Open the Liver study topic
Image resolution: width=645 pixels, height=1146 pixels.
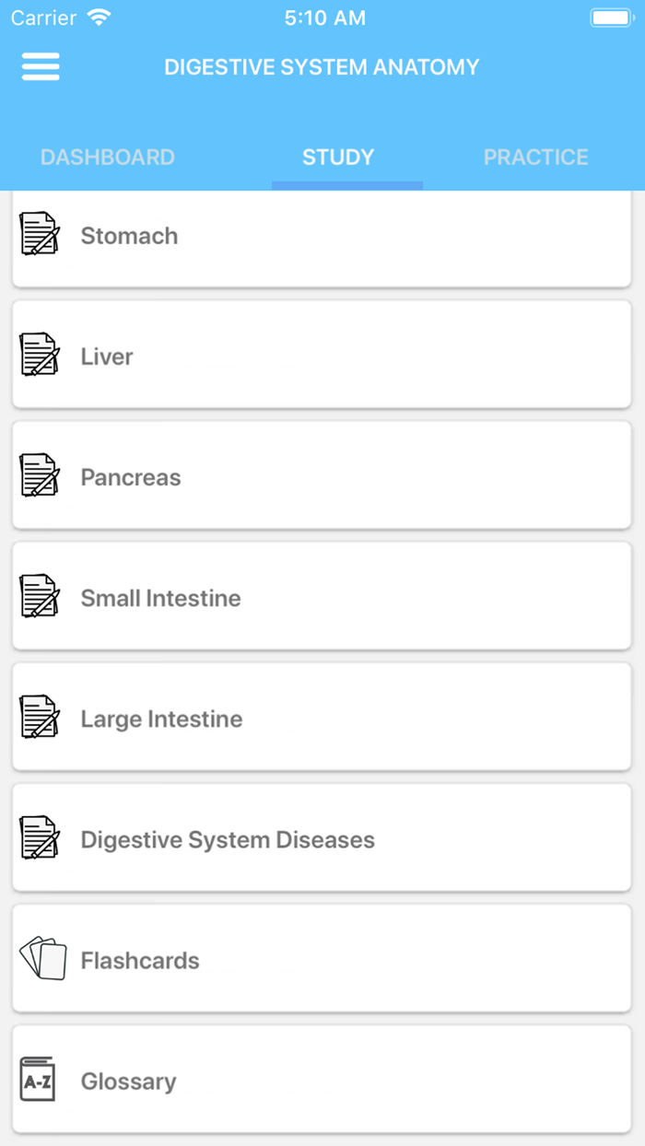click(x=322, y=357)
